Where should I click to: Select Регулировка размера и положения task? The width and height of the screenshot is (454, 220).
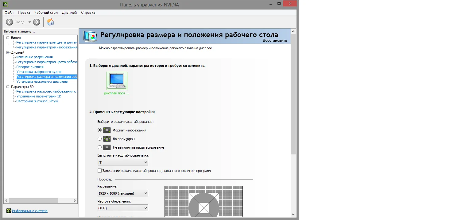point(47,77)
